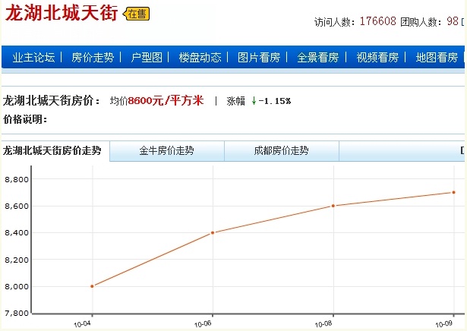This screenshot has height=331, width=467.
Task: Click the -1.15% change value
Action: [275, 101]
